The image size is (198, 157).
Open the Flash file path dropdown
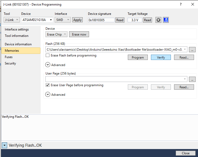(x=185, y=50)
